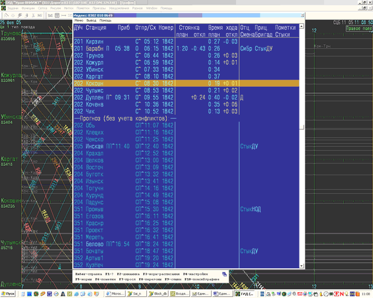
Task: Click the blue windows icon in the hint bar
Action: pos(224,275)
